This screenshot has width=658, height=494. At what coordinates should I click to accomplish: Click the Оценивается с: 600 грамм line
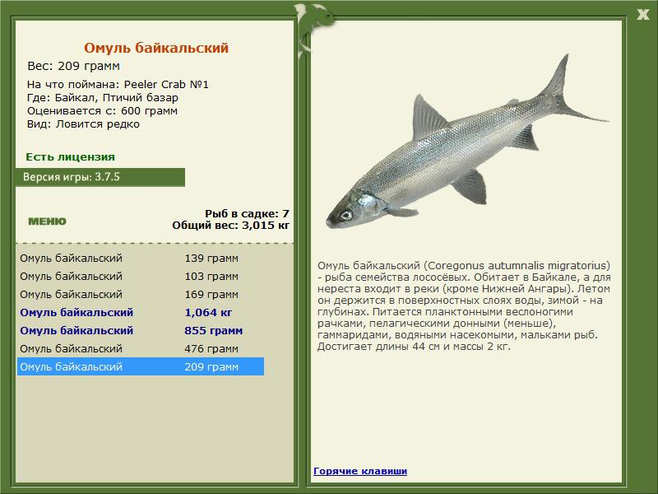[x=102, y=111]
